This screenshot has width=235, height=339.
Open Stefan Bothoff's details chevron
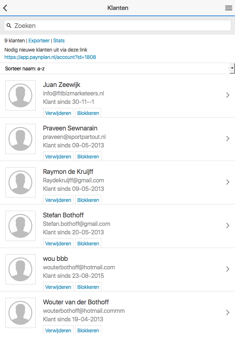pos(228,226)
